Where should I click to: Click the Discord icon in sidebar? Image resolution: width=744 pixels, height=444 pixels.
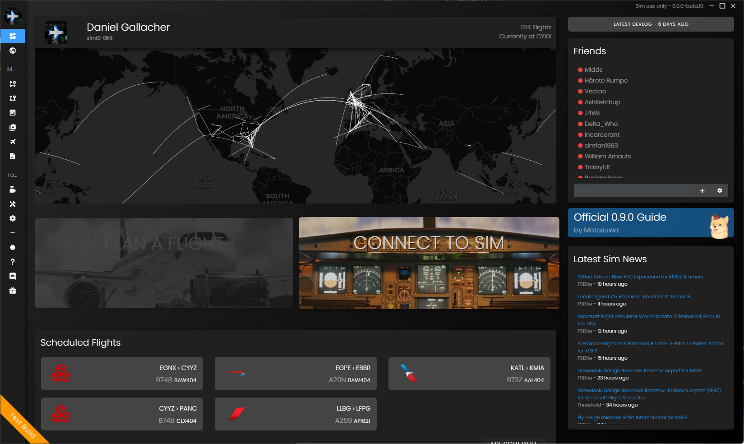13,276
